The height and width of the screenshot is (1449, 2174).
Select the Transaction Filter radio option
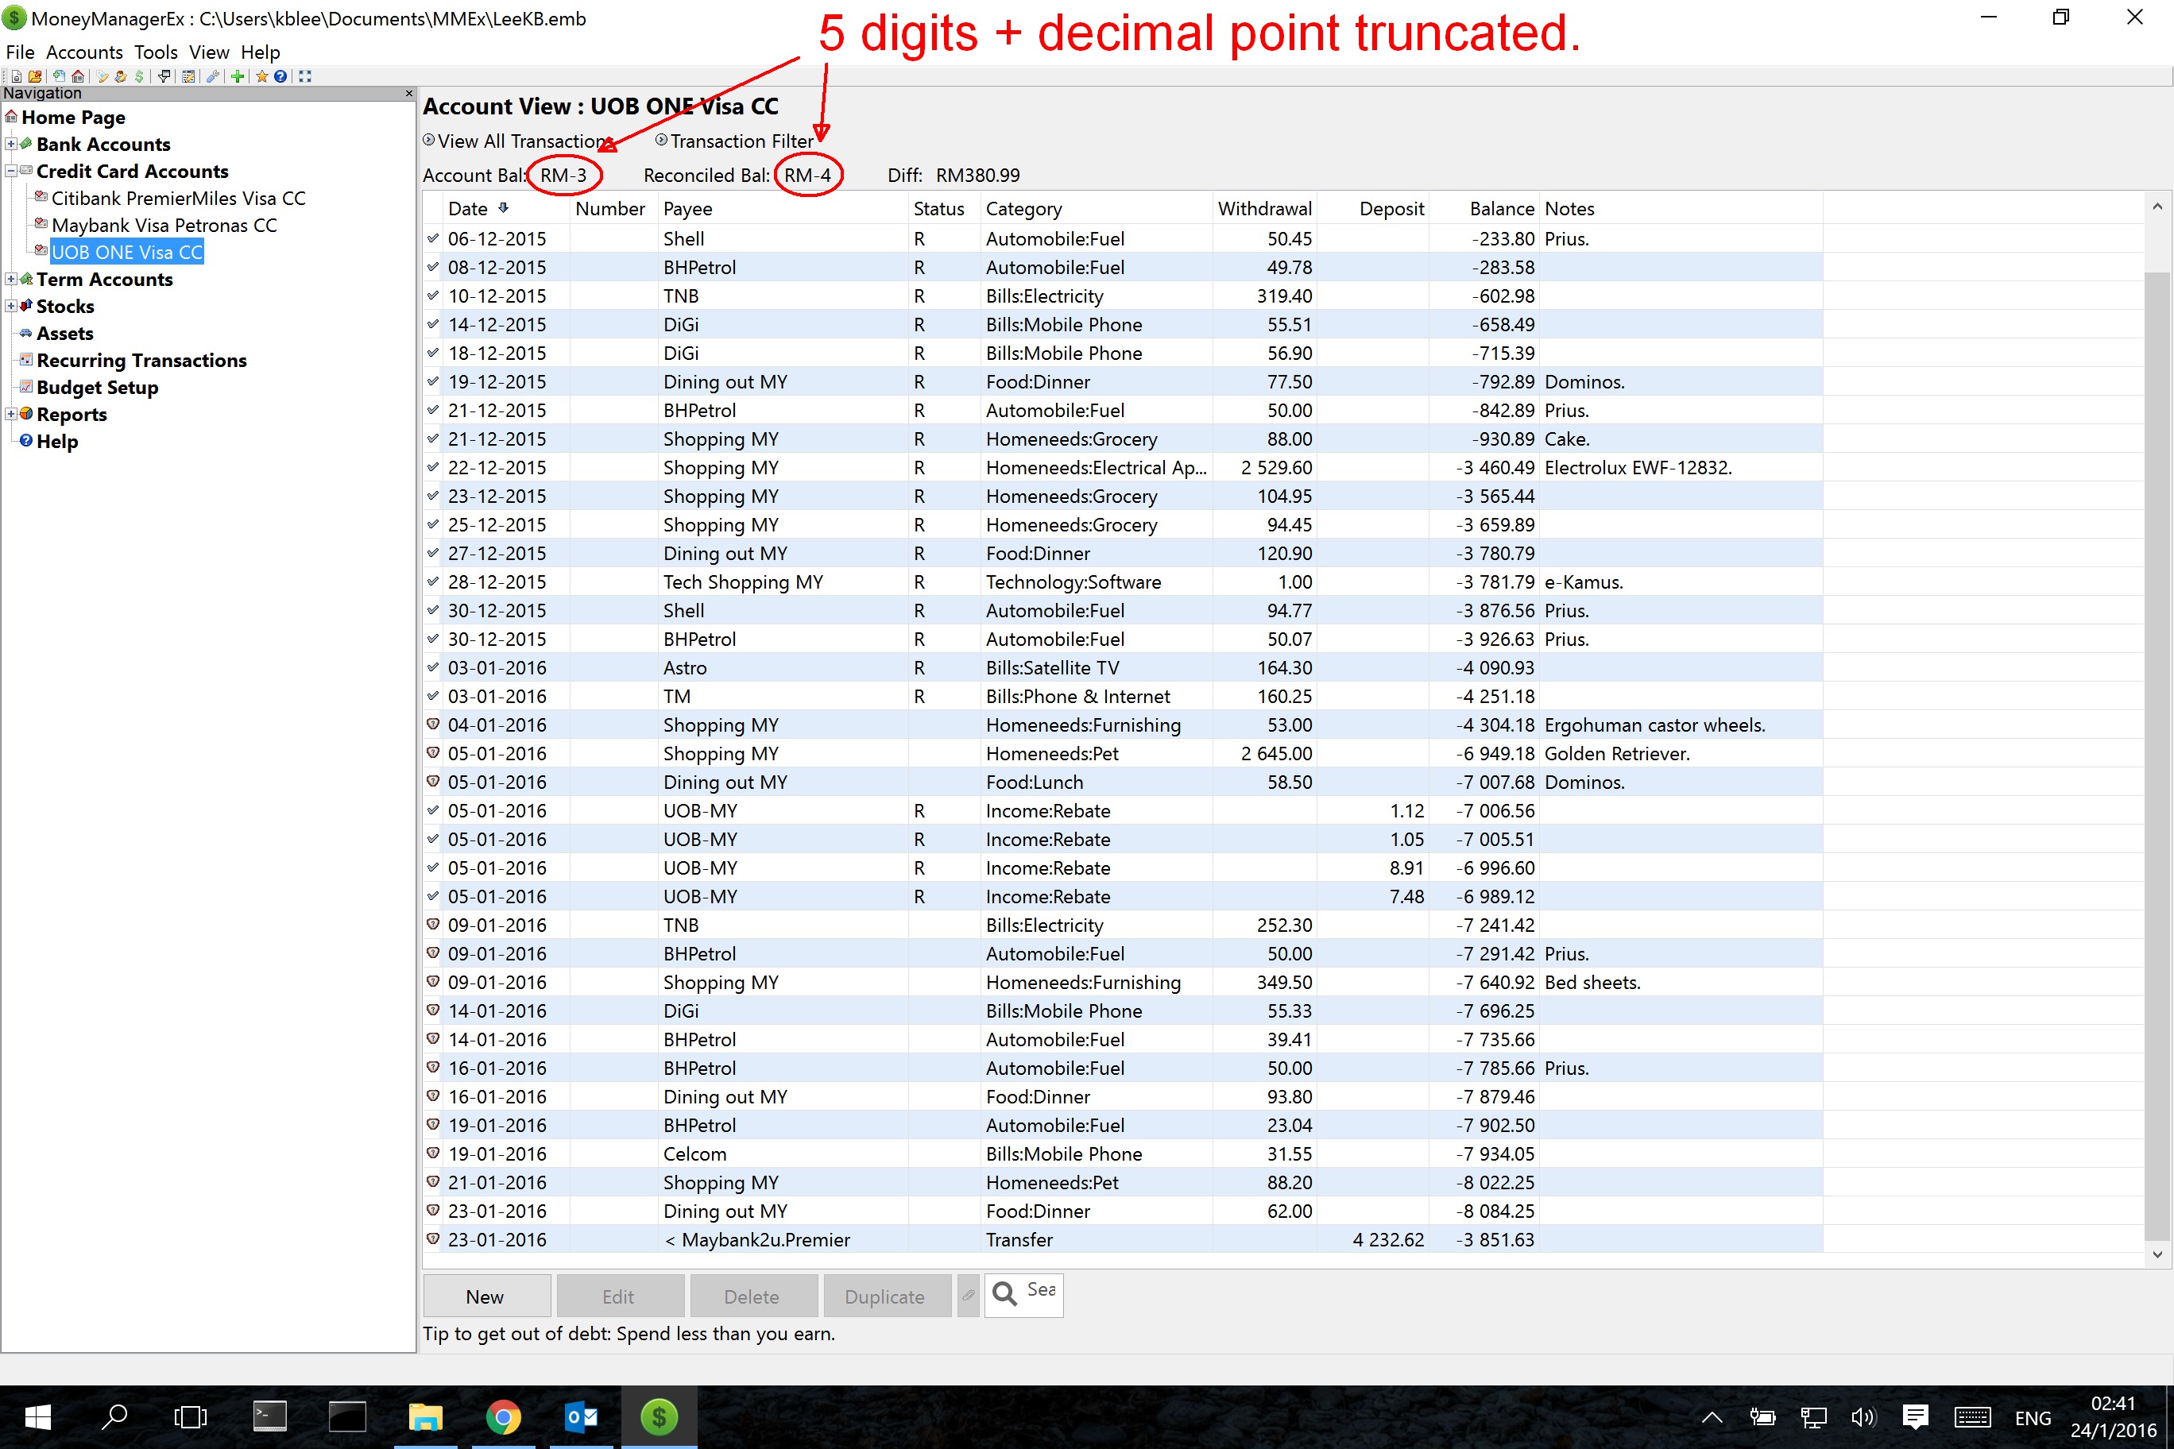tap(662, 141)
